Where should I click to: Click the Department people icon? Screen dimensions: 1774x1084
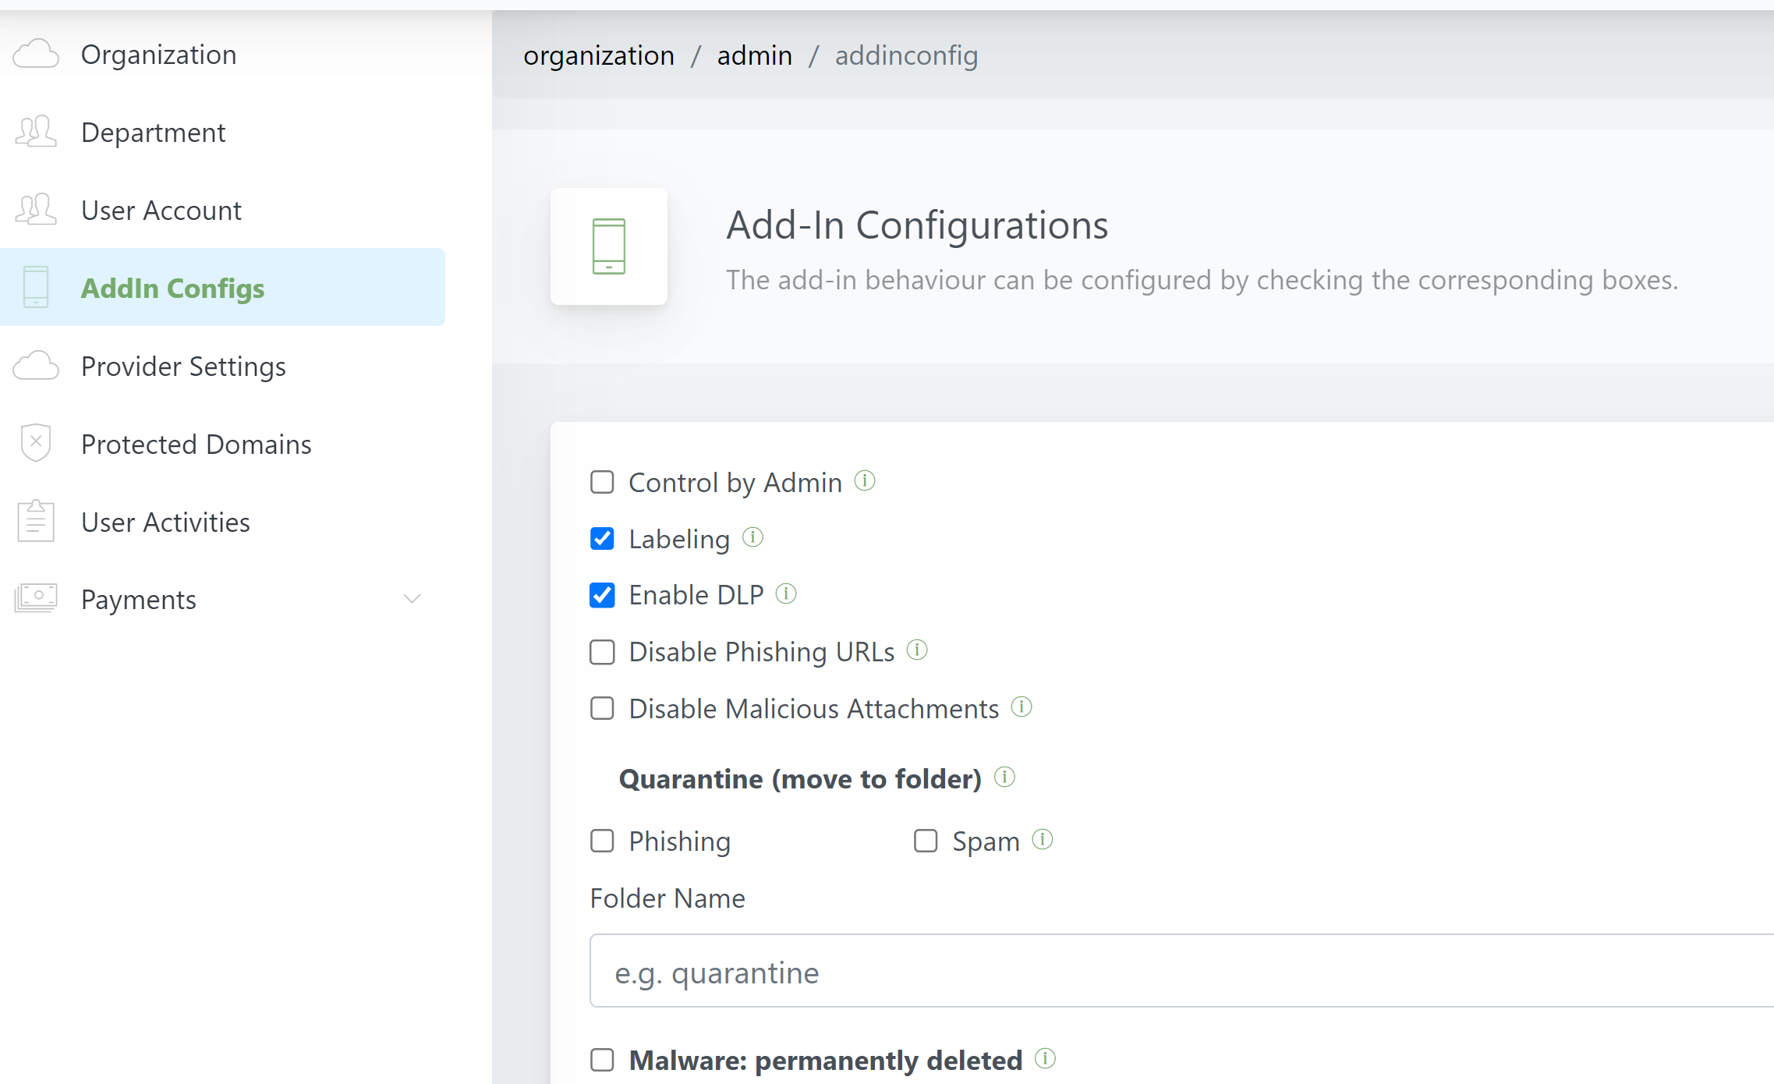(36, 132)
